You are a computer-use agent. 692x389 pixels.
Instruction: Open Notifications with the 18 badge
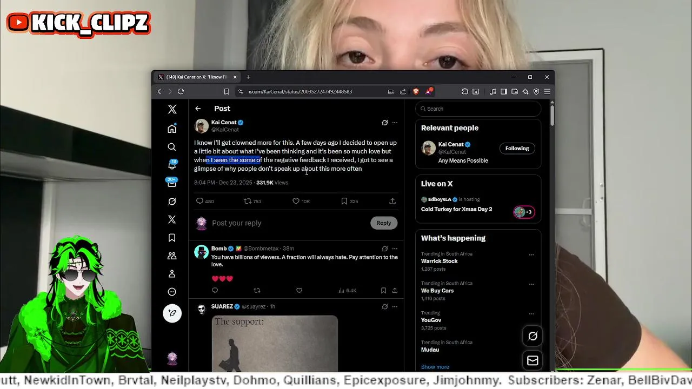172,165
